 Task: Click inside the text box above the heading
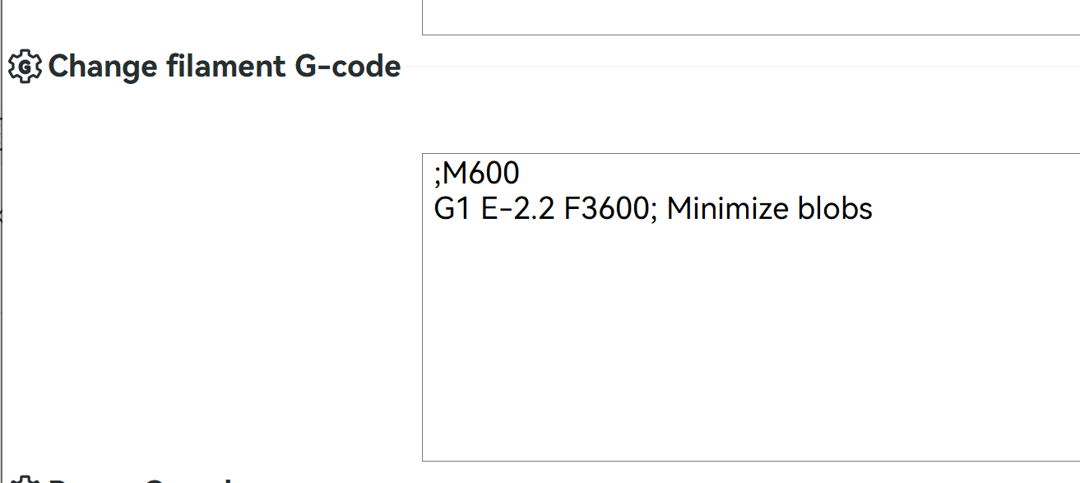(x=740, y=16)
